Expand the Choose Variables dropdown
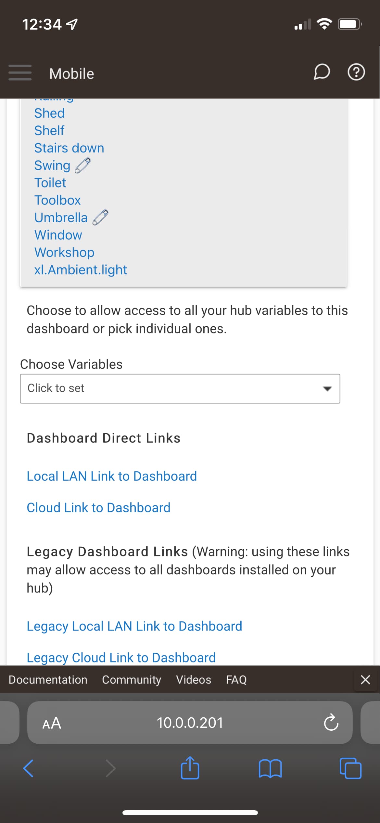This screenshot has width=380, height=823. [x=180, y=389]
